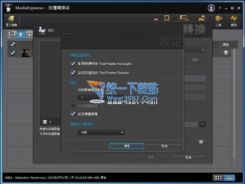Select the game console icon in toolbar
The image size is (245, 184).
[202, 18]
